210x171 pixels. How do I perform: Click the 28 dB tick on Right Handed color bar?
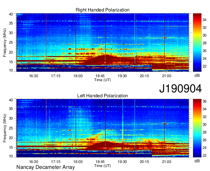tap(204, 43)
